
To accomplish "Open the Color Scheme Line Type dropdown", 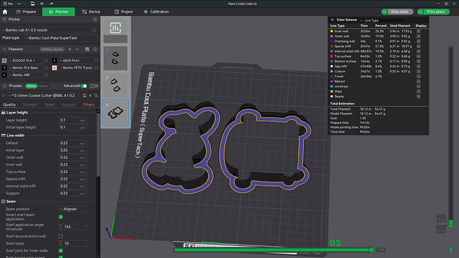I will pos(382,20).
